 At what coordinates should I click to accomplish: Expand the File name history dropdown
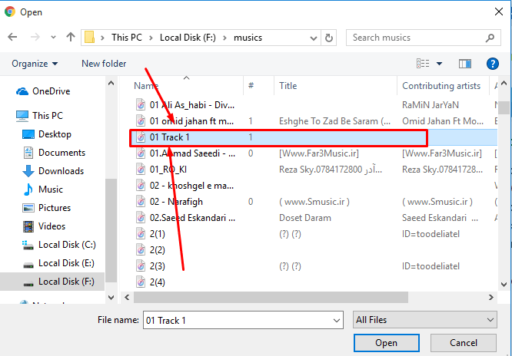click(x=336, y=320)
